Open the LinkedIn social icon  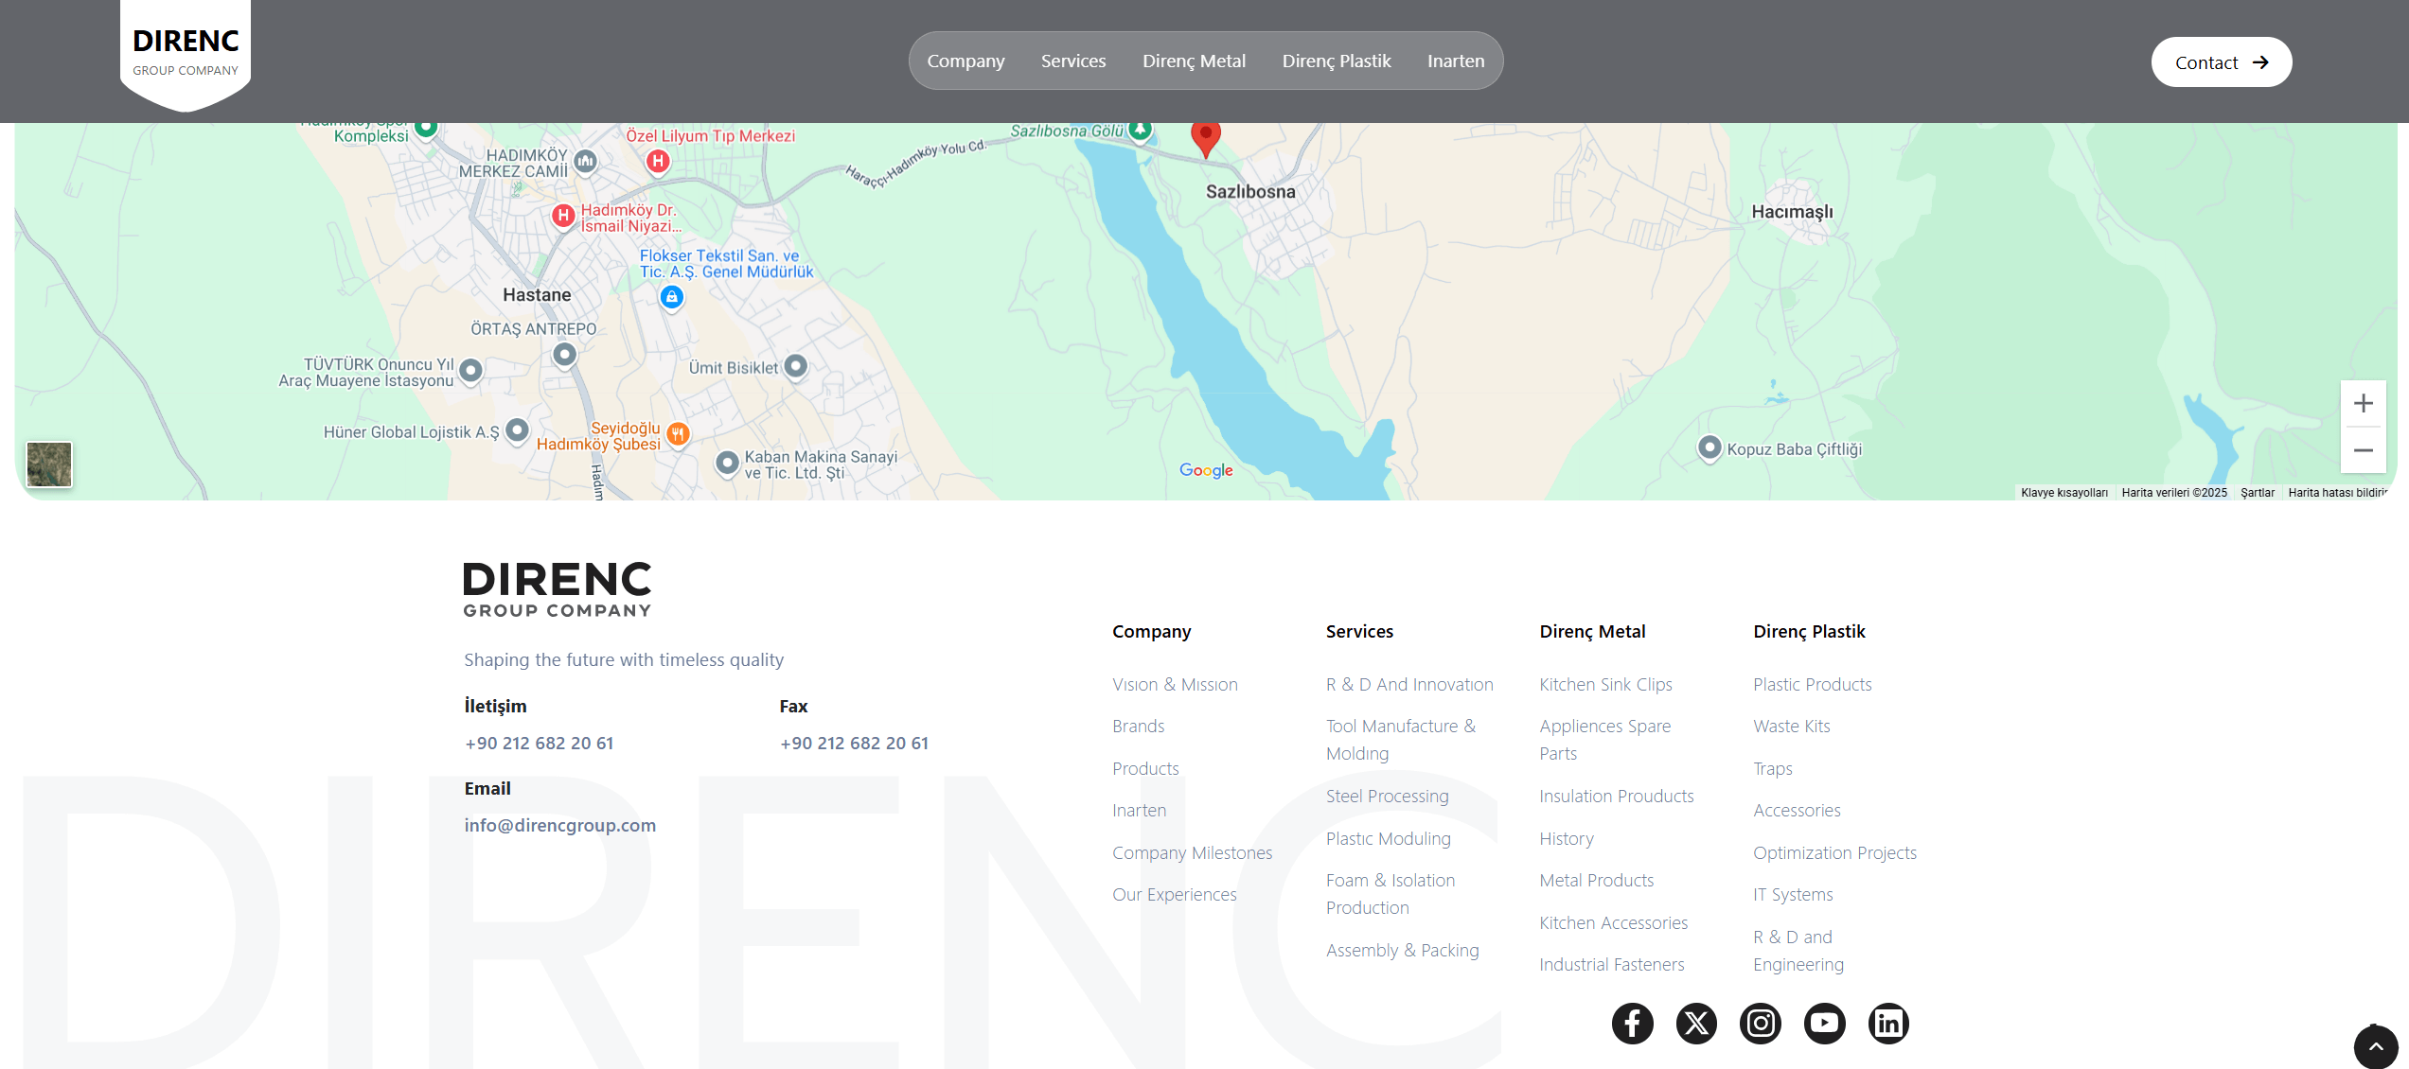click(x=1888, y=1023)
